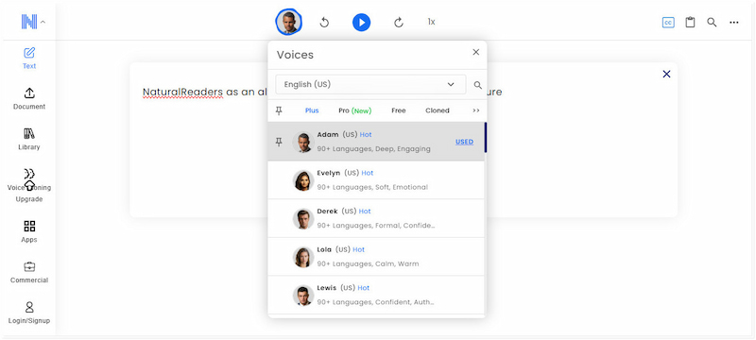Open Login/Signup page
Image resolution: width=756 pixels, height=340 pixels.
pyautogui.click(x=29, y=313)
